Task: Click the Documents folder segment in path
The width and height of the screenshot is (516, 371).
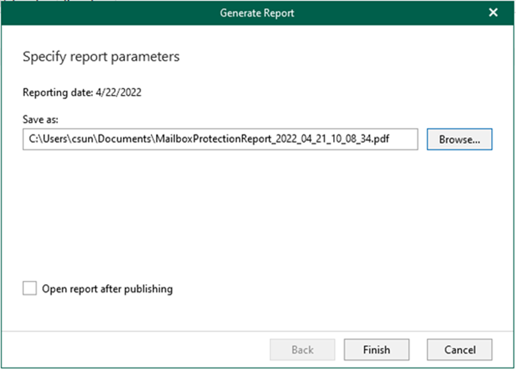Action: 125,139
